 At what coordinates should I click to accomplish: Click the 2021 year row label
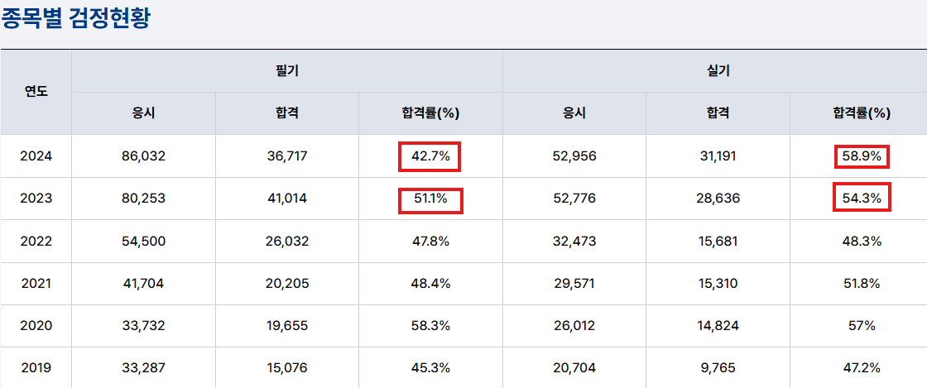point(36,284)
